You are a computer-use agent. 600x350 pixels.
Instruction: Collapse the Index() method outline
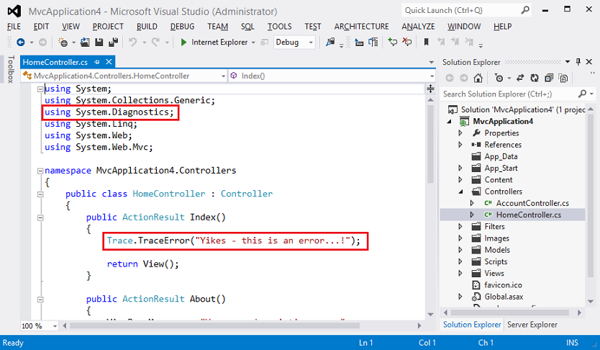(x=40, y=218)
